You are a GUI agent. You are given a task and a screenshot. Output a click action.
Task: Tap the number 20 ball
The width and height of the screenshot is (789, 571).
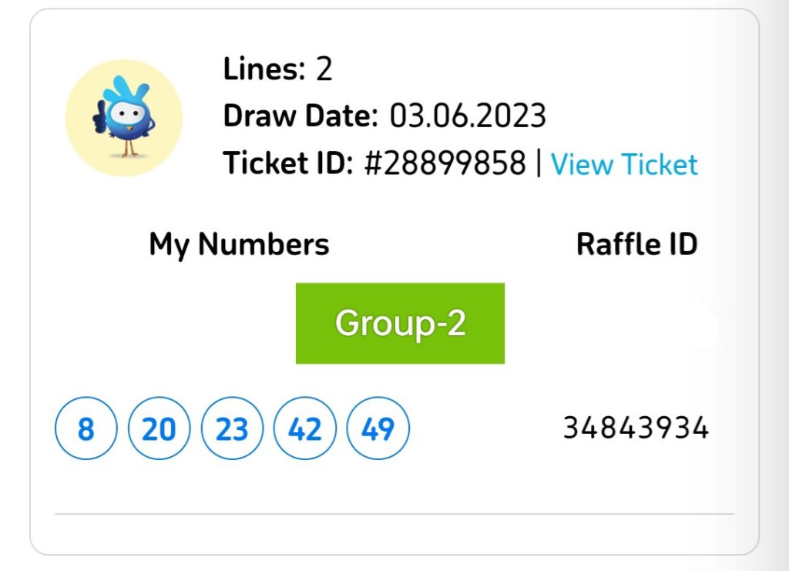point(159,428)
